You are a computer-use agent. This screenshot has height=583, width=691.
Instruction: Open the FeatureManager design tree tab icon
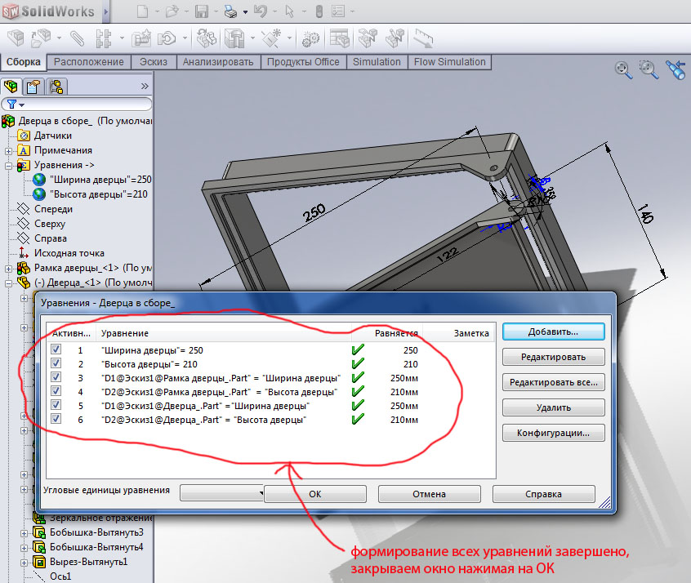(11, 87)
